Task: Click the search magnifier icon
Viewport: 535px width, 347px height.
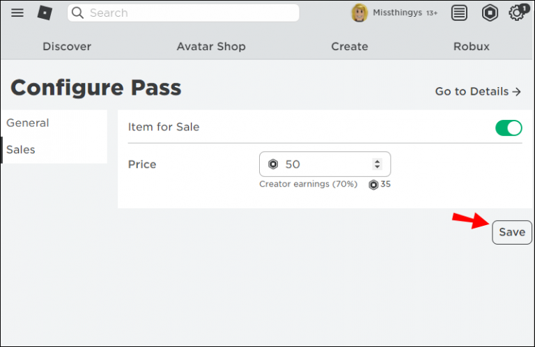Action: click(x=77, y=13)
